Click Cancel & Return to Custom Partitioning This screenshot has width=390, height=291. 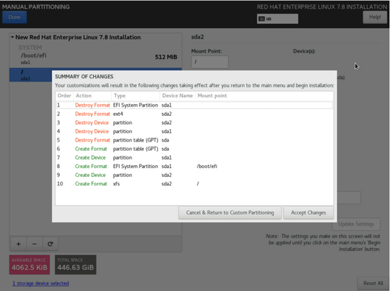[x=230, y=212]
